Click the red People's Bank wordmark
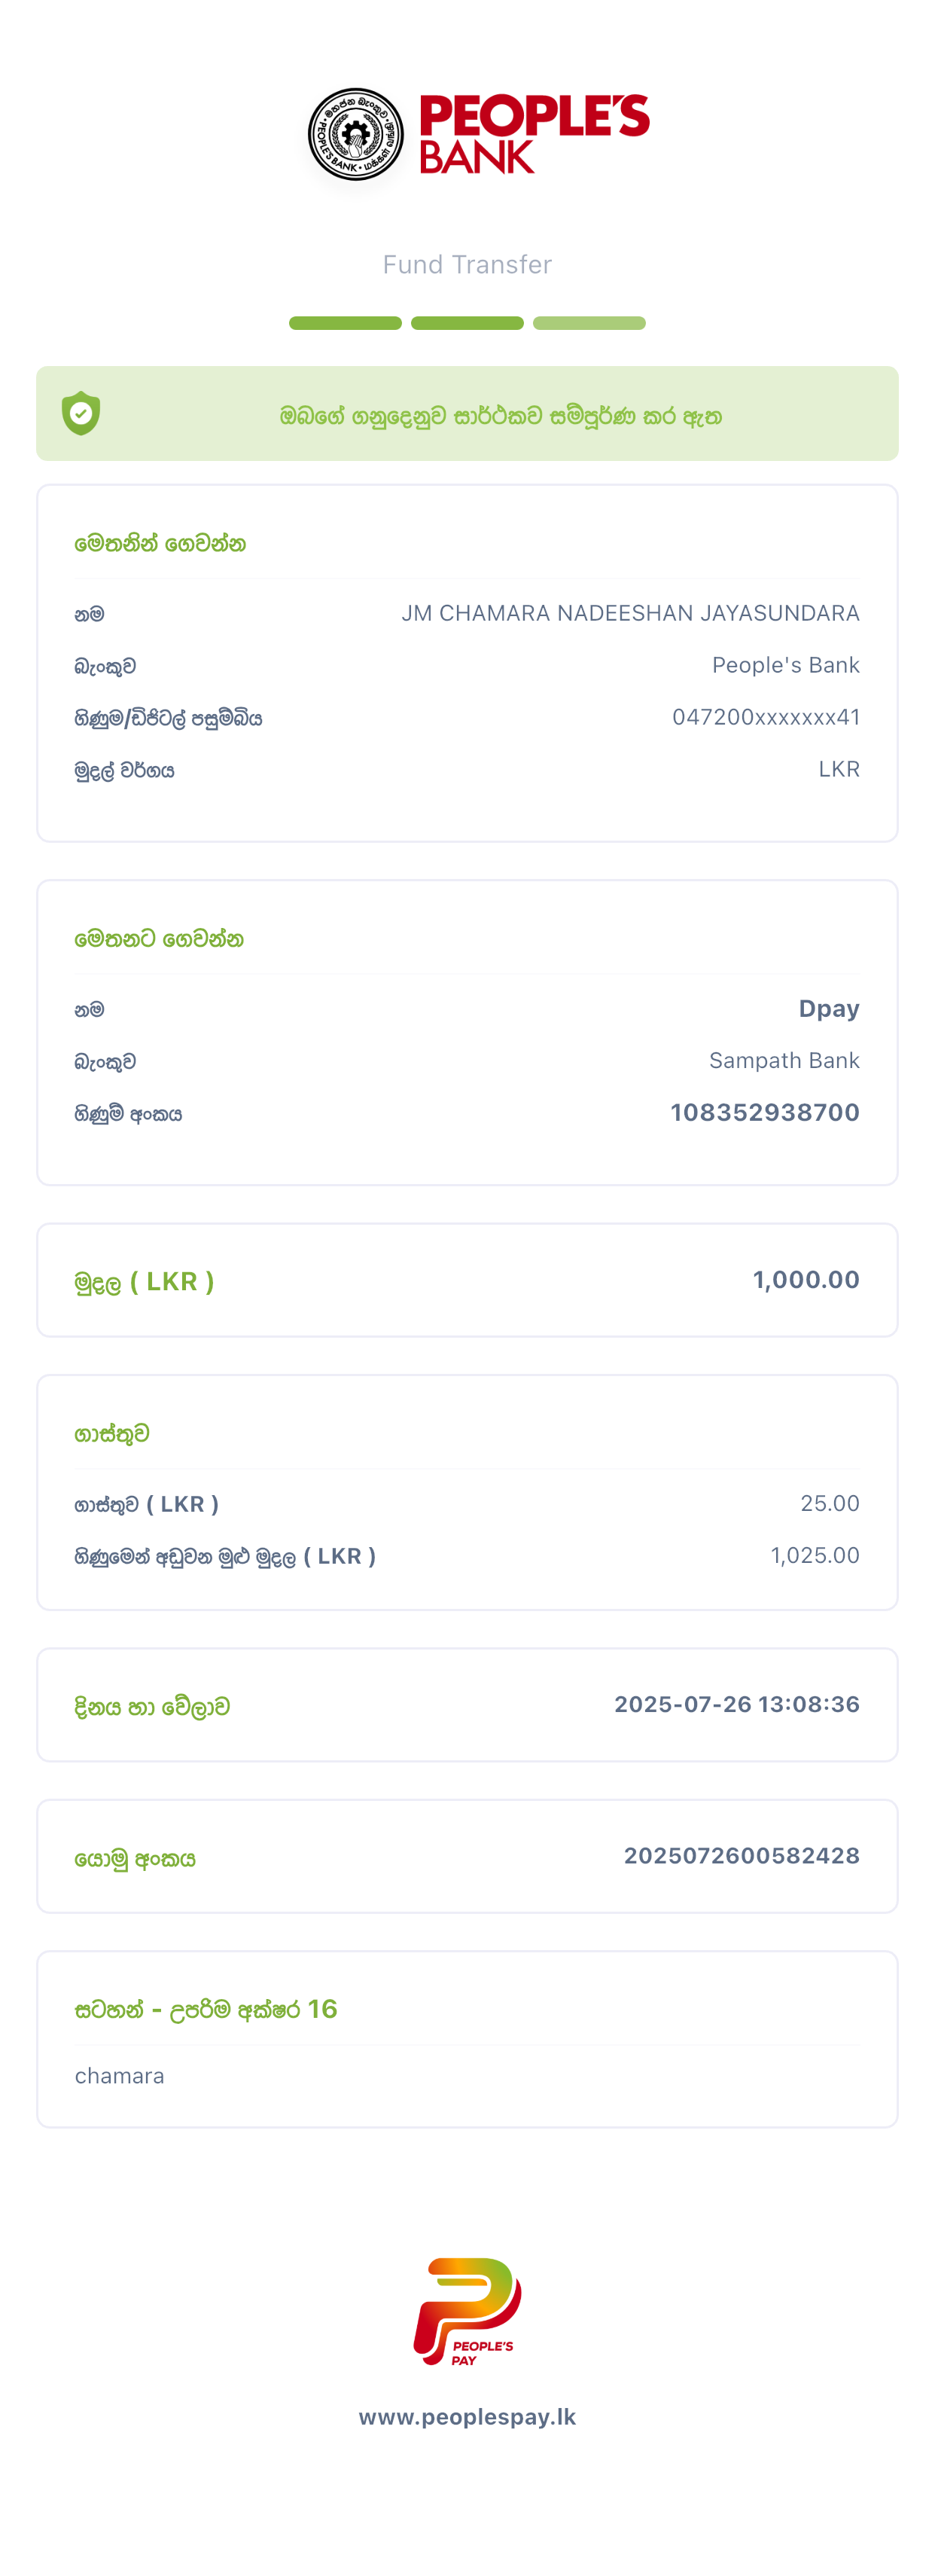The image size is (935, 2576). click(x=534, y=133)
